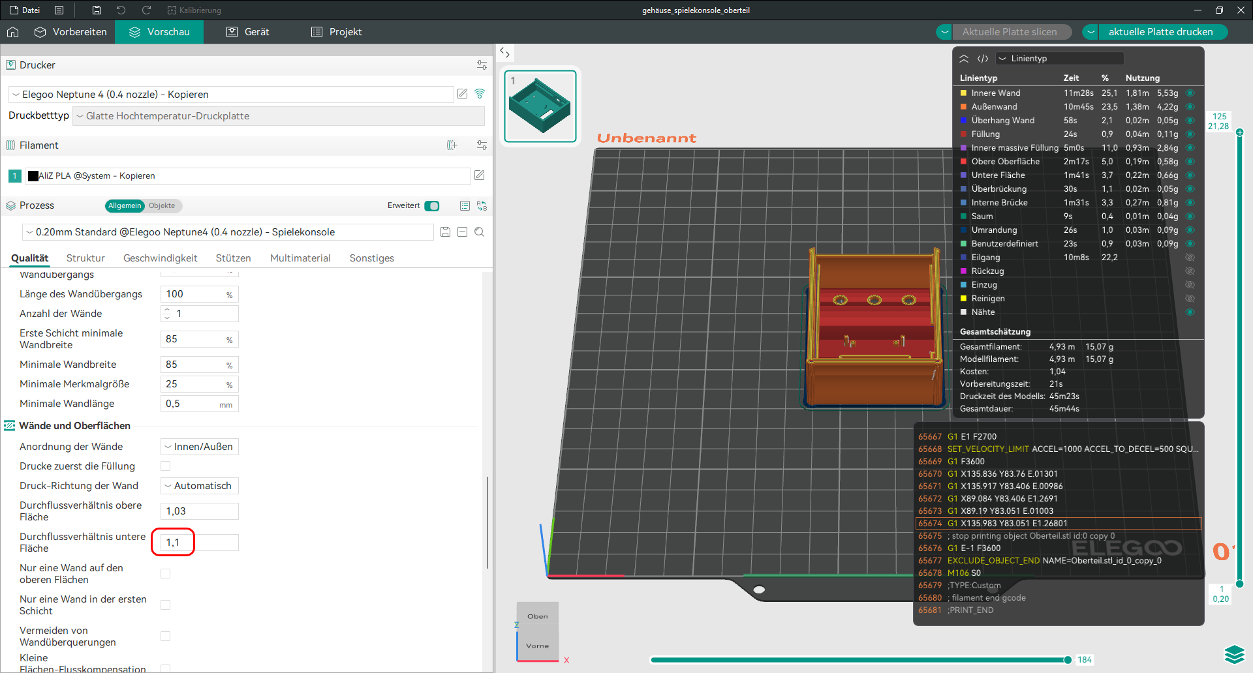This screenshot has height=673, width=1253.
Task: Edit the AliZ PLA filament preset
Action: 480,175
